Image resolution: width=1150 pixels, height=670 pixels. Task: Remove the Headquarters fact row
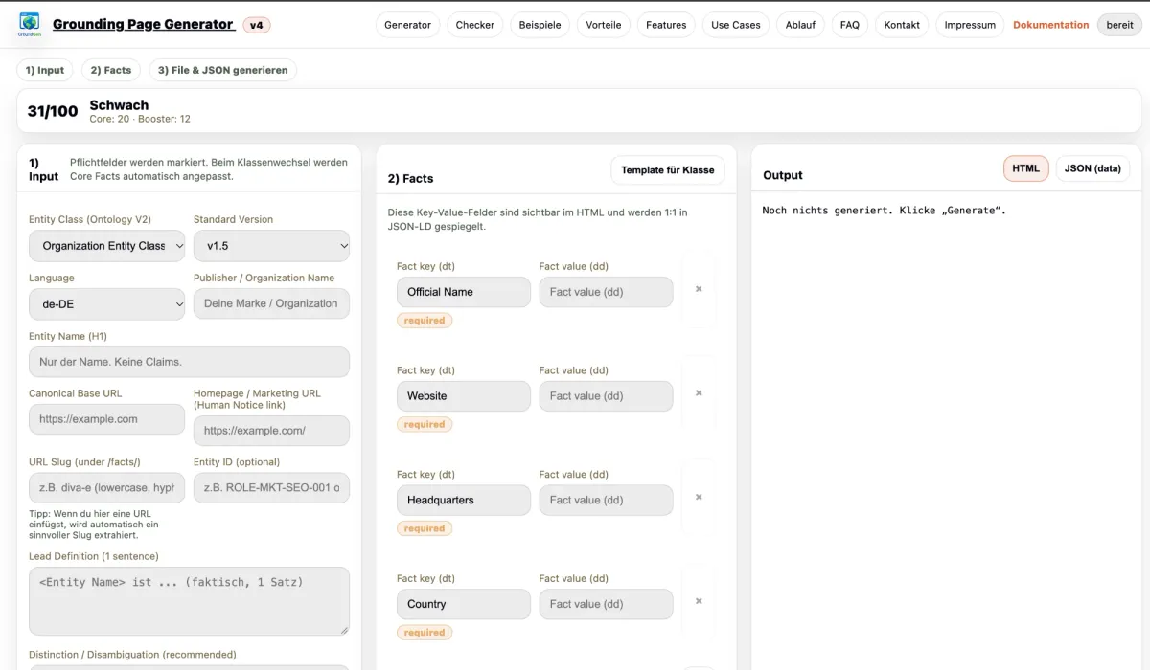699,497
